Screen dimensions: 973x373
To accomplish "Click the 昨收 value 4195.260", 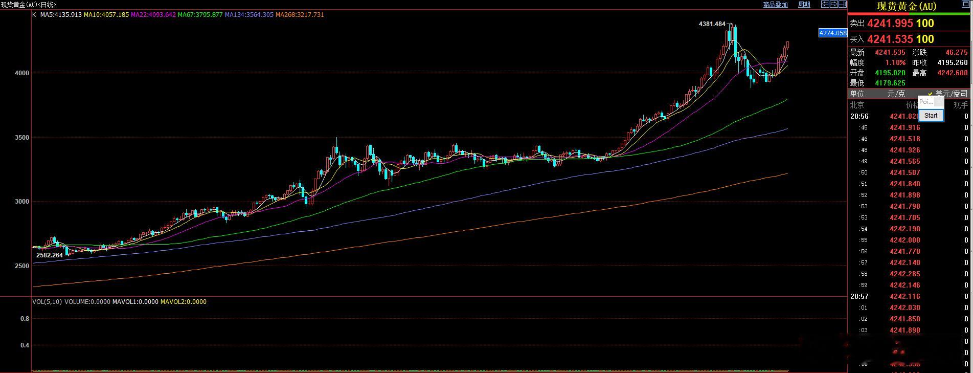I will click(x=953, y=62).
